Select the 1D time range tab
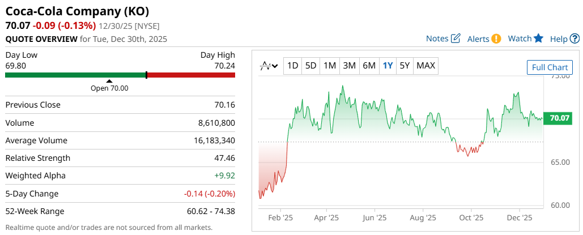The width and height of the screenshot is (583, 235). click(x=292, y=66)
